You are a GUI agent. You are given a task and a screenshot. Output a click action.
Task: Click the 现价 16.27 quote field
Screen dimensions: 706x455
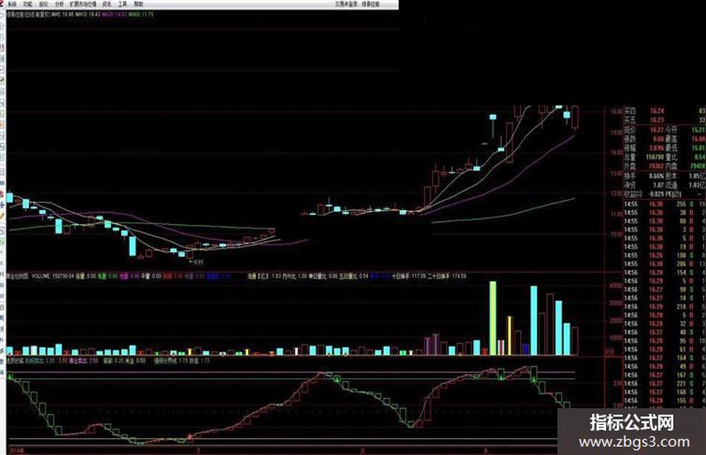pyautogui.click(x=644, y=130)
